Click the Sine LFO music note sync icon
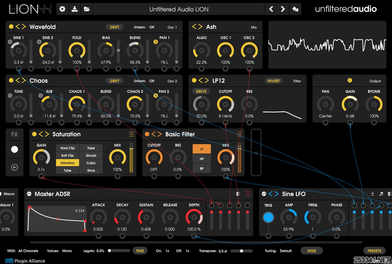Image resolution: width=392 pixels, height=264 pixels. 381,194
